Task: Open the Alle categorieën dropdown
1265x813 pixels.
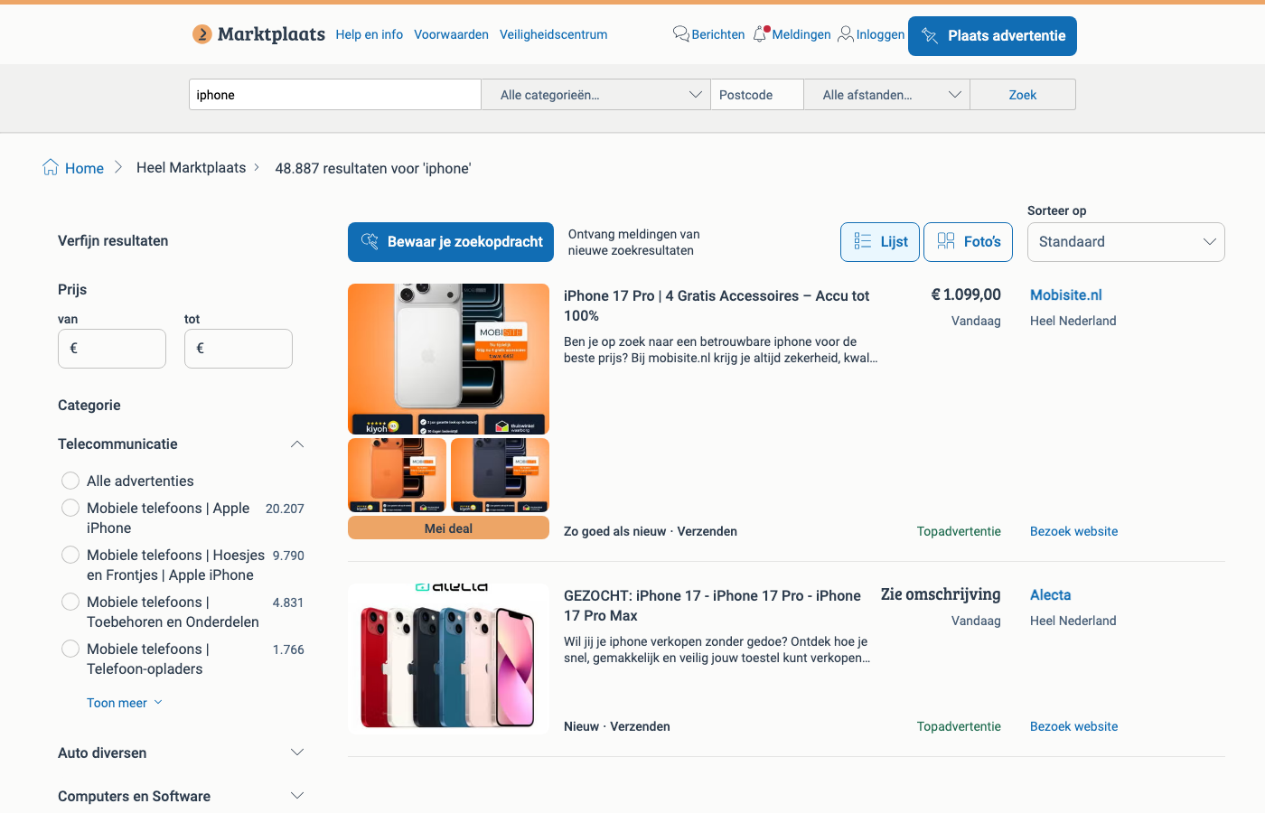Action: click(x=595, y=95)
